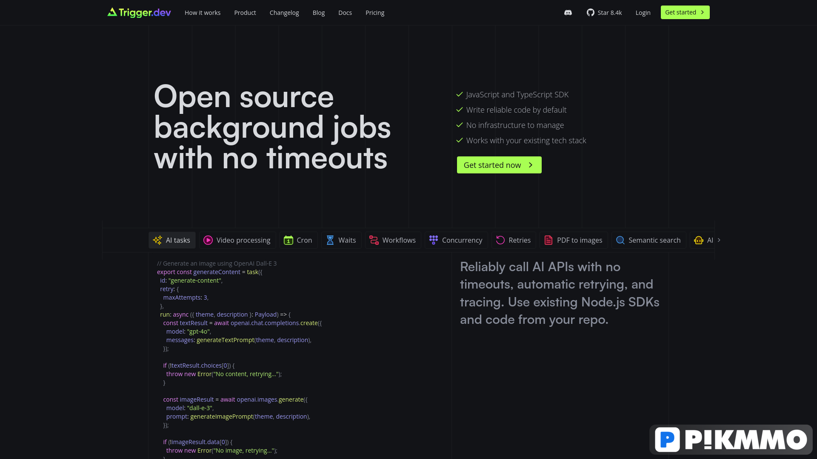The image size is (817, 459).
Task: Open the PDF to images tab
Action: 574,240
